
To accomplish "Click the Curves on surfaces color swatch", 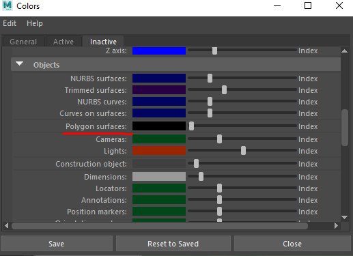I will click(x=159, y=113).
